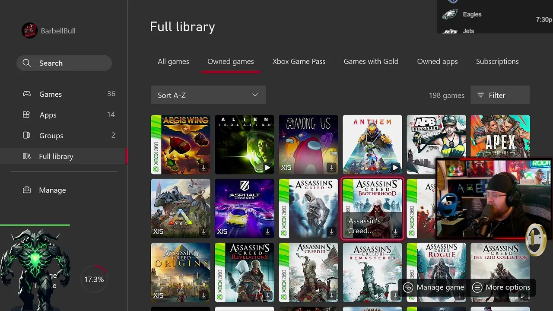Viewport: 553px width, 311px height.
Task: Open the Search box in sidebar
Action: click(x=64, y=63)
